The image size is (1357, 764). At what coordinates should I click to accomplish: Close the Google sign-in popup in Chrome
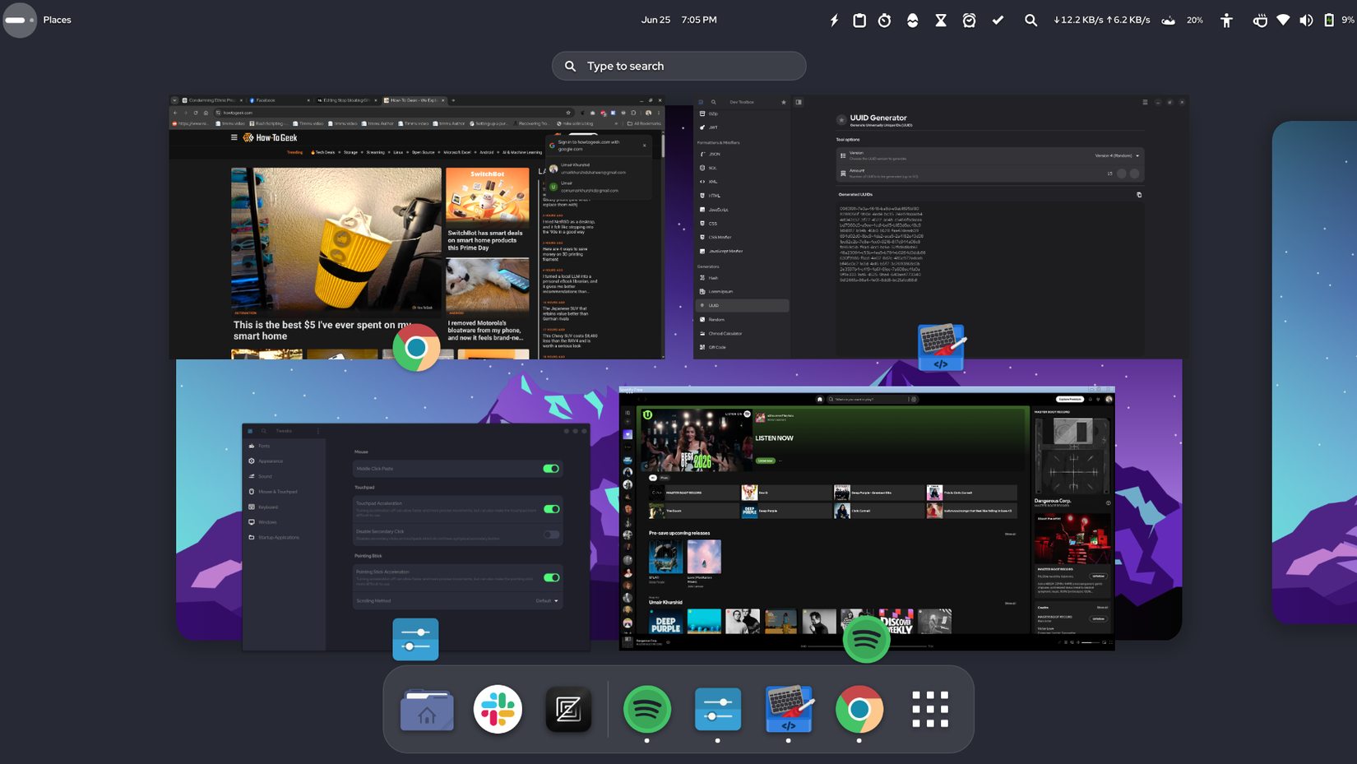coord(645,146)
